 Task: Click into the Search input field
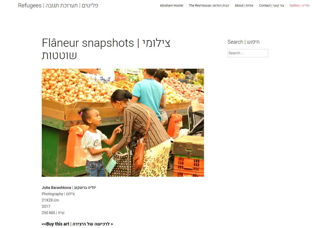click(248, 53)
